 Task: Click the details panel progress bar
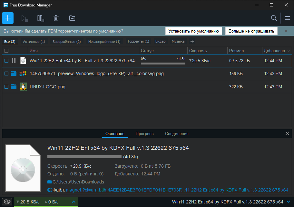(x=84, y=157)
